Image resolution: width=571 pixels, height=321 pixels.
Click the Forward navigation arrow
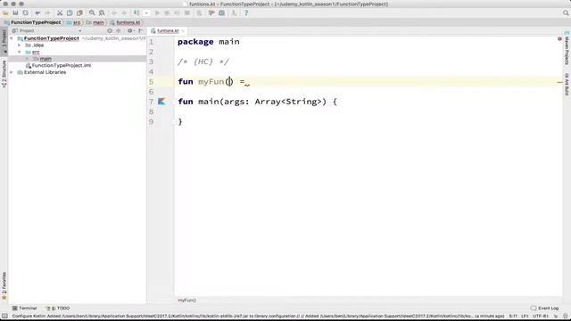[124, 13]
